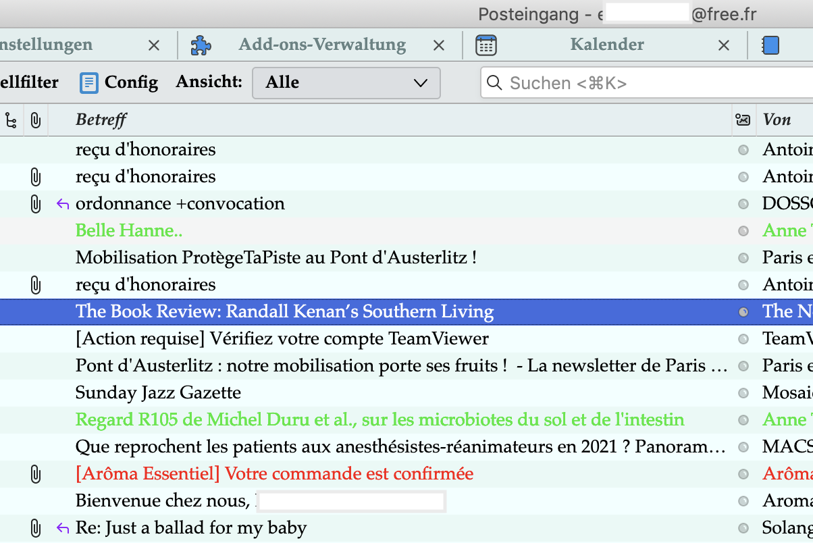Click the thread column header icon
Screen dimensions: 813x543
[x=11, y=120]
